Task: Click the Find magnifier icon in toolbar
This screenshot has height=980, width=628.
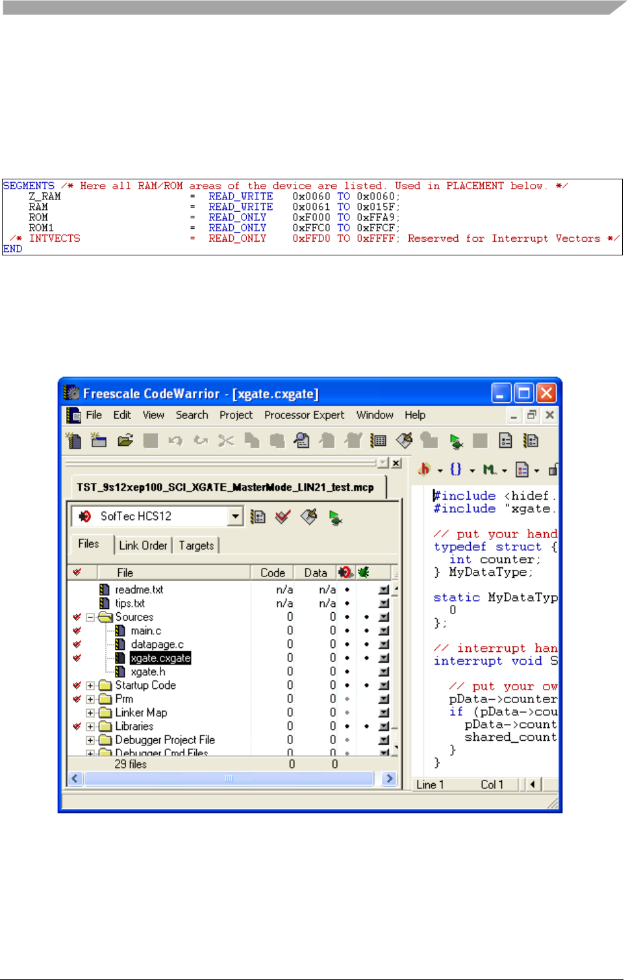Action: coord(302,441)
